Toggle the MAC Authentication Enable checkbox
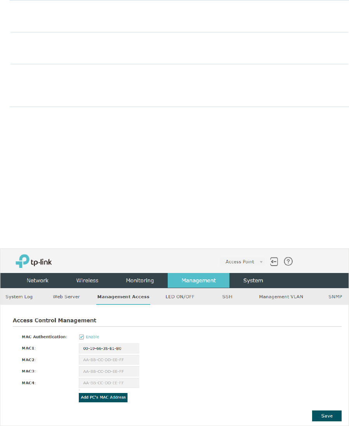 [x=82, y=337]
